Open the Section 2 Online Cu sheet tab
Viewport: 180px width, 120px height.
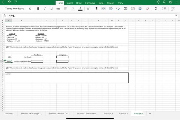coord(59,114)
